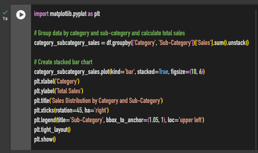The height and width of the screenshot is (153, 258).
Task: Click the green execution success checkmark
Action: [x=5, y=12]
